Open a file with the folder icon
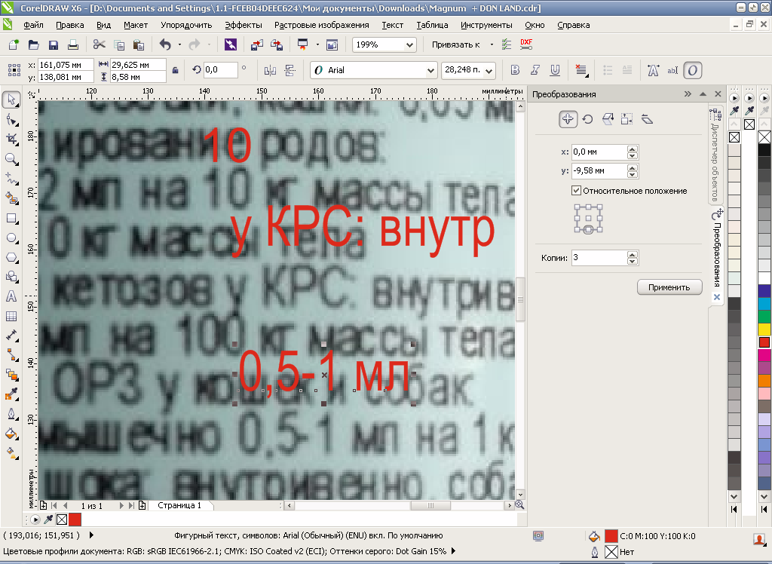 (33, 44)
